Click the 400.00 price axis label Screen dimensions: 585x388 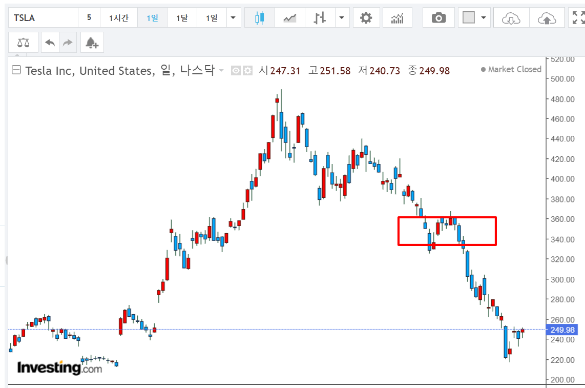pos(562,179)
